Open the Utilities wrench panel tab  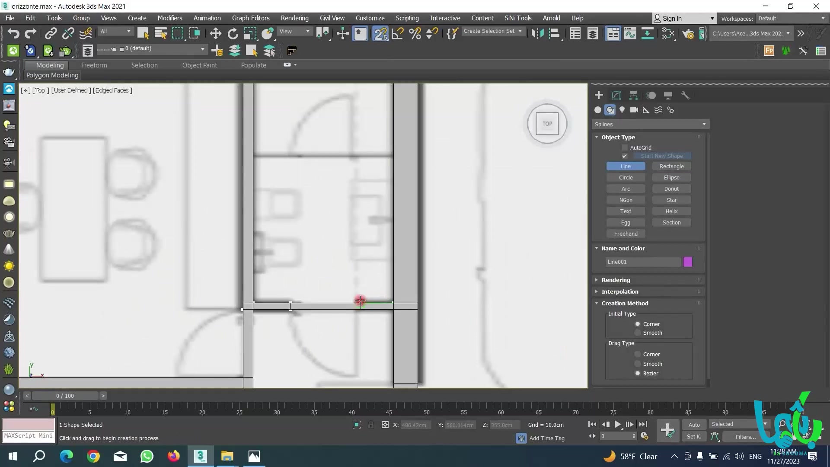pyautogui.click(x=685, y=95)
